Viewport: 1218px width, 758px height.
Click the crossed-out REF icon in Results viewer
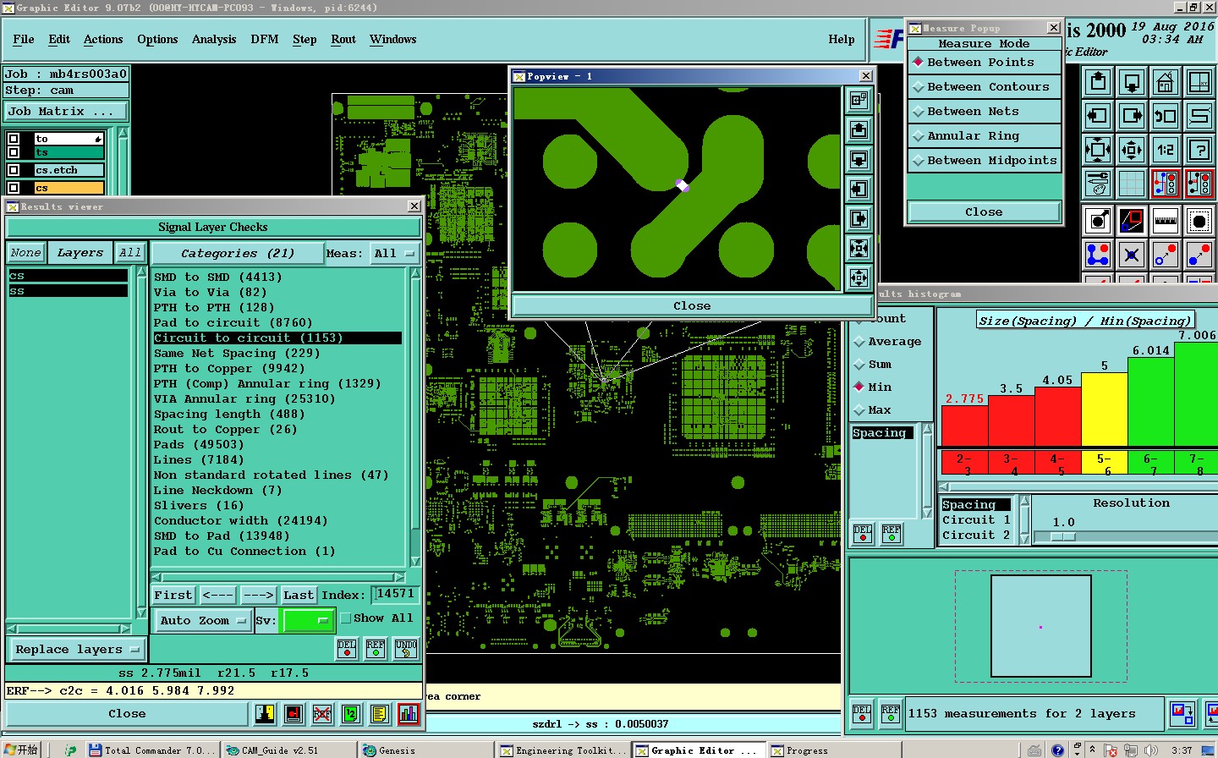322,714
